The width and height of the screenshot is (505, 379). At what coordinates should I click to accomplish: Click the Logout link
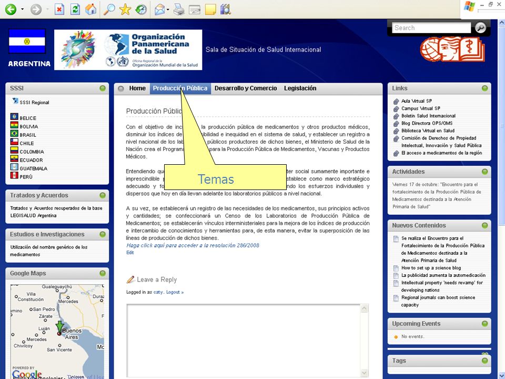pos(175,292)
